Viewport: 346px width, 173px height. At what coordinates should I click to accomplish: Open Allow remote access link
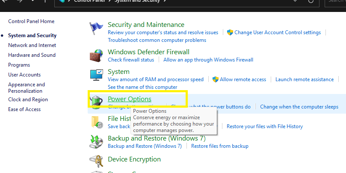[243, 79]
